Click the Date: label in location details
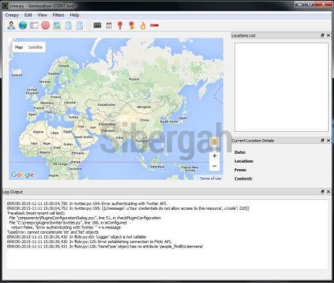 point(240,152)
